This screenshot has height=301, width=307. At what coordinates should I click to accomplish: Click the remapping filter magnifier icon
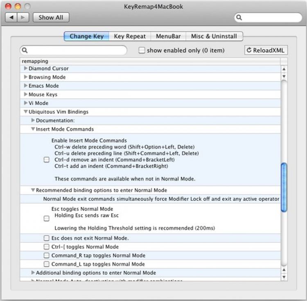pos(25,50)
